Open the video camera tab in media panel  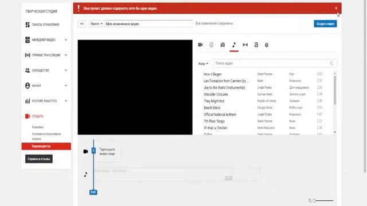click(x=200, y=45)
